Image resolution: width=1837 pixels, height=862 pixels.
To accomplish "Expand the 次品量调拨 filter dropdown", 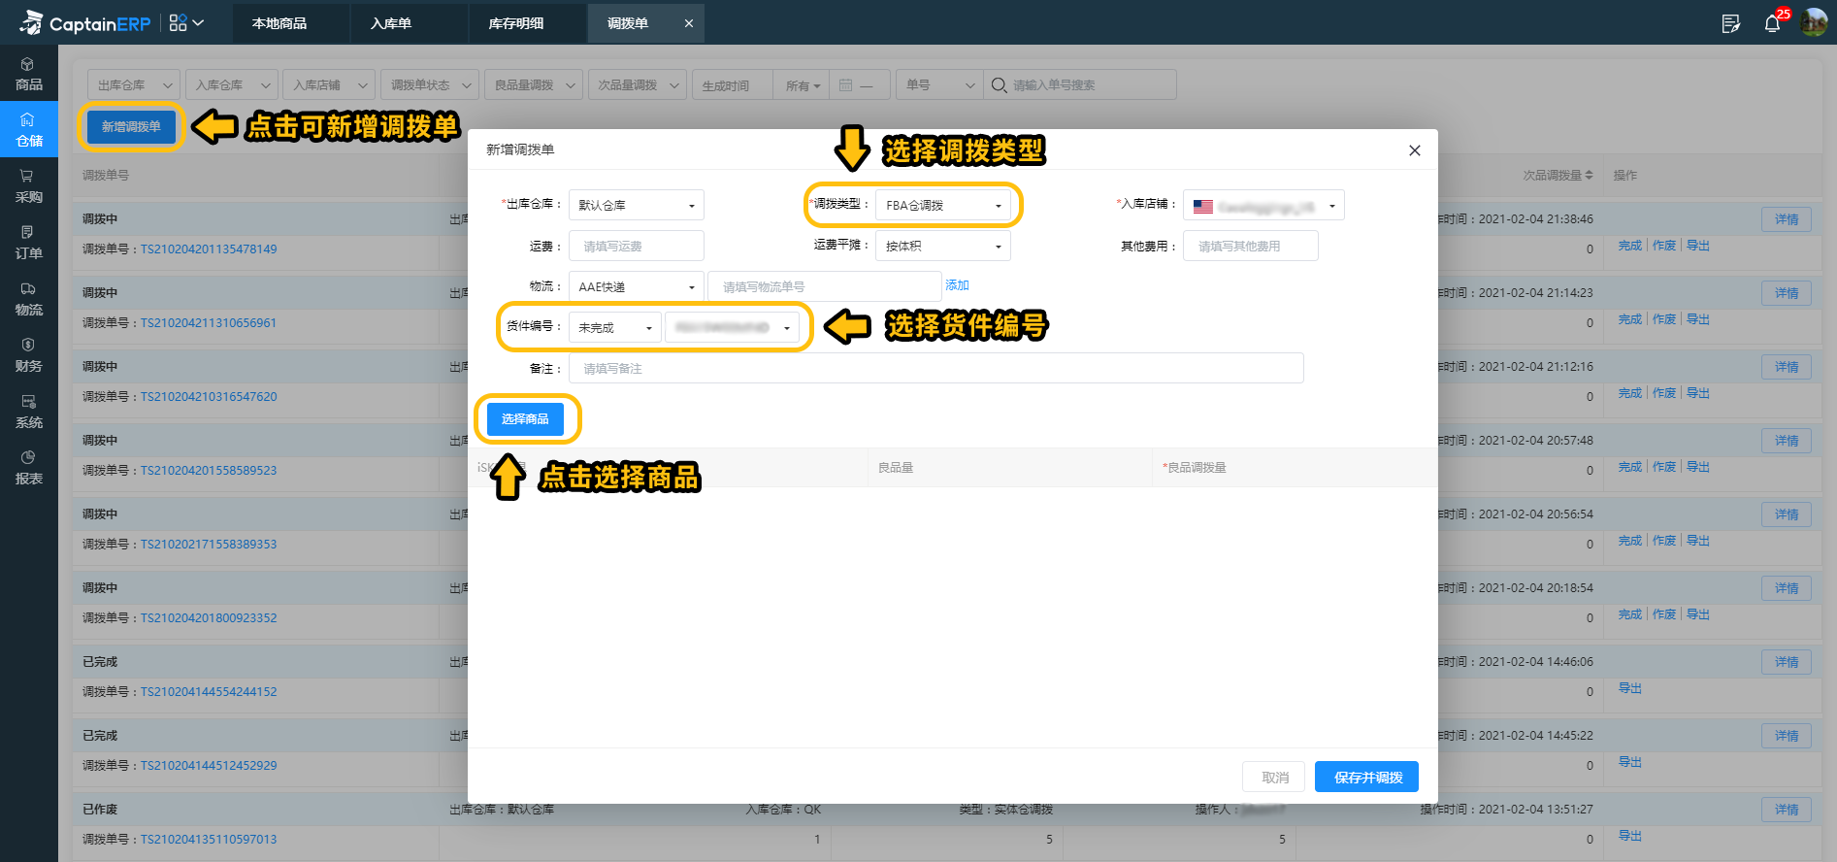I will (x=638, y=85).
